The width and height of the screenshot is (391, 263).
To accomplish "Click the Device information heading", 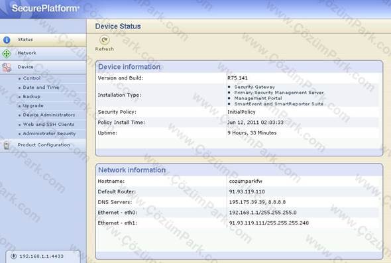I will [129, 67].
